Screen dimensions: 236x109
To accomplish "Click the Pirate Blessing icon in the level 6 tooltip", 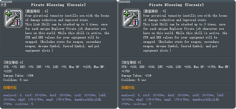I will 13,18.
